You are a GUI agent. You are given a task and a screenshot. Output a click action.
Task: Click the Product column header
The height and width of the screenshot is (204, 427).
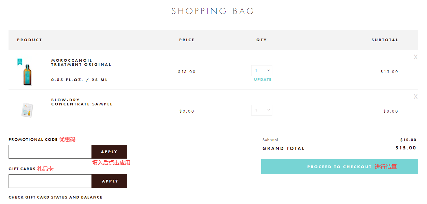tap(30, 40)
